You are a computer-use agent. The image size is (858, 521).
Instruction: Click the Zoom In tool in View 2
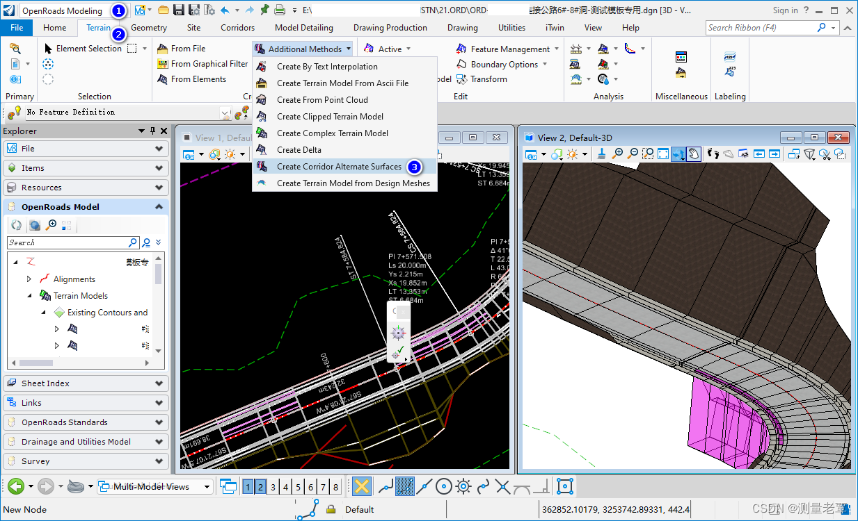[x=617, y=154]
